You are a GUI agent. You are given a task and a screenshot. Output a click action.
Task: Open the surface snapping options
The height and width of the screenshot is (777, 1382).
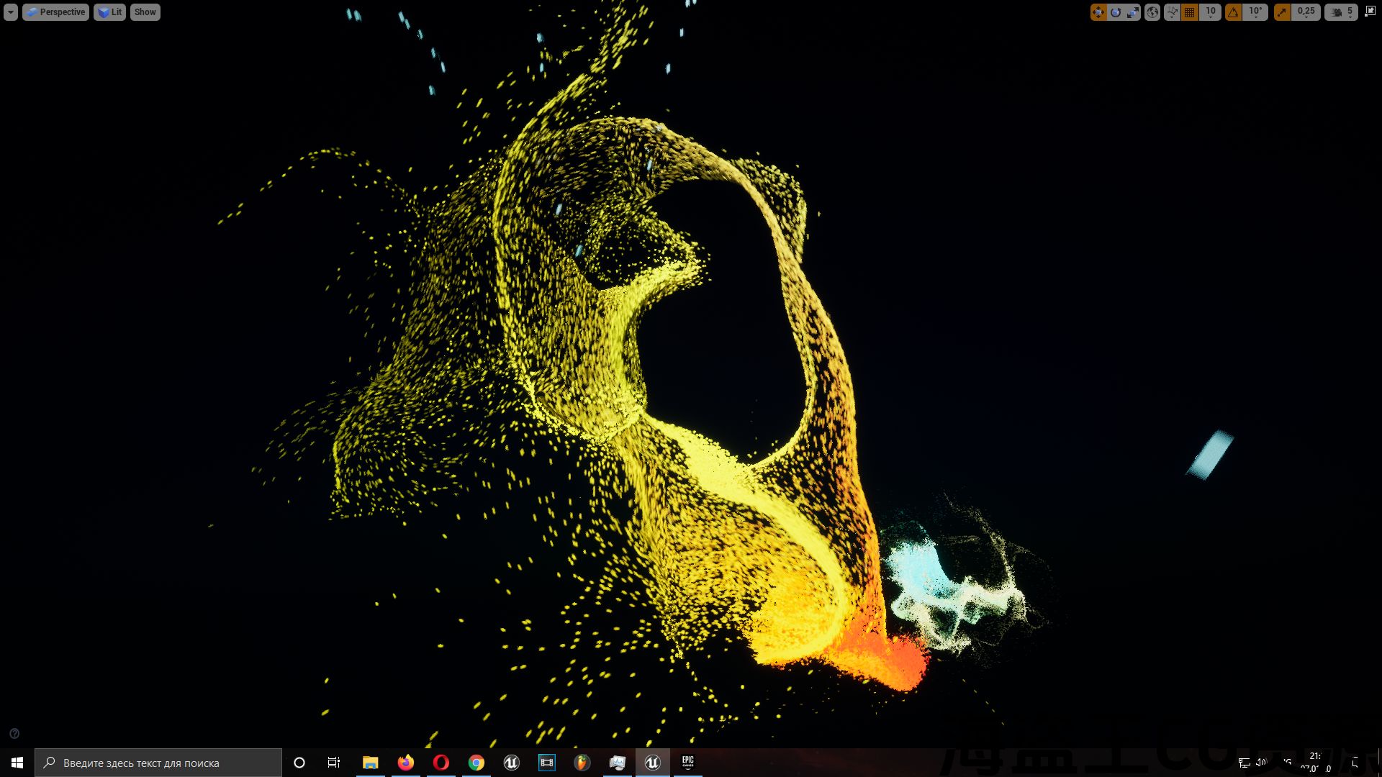[x=1172, y=12]
